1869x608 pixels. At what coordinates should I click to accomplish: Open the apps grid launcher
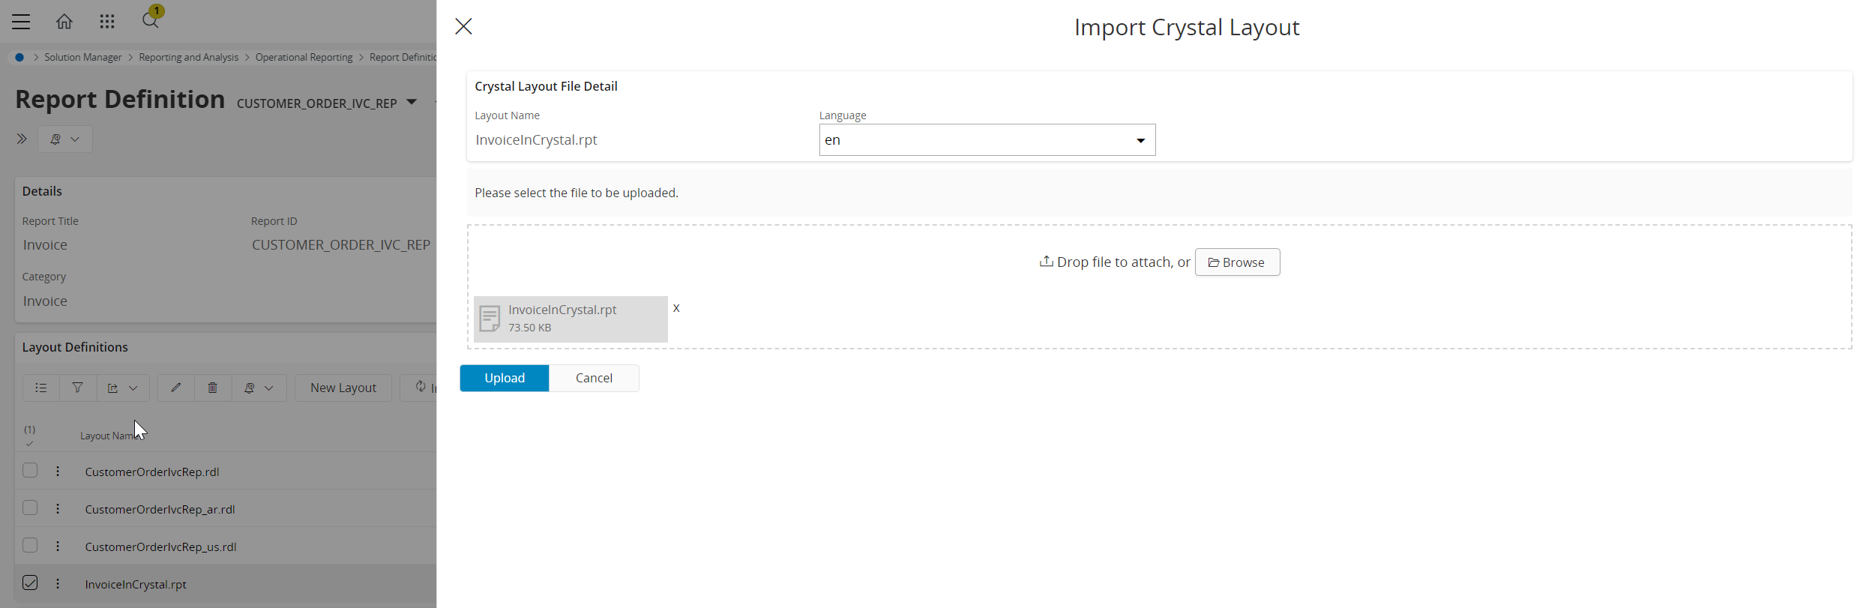[x=107, y=22]
